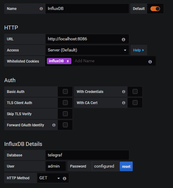Viewport: 173px width, 188px height.
Task: Enable the Forward OAuth Identity checkbox
Action: point(65,125)
